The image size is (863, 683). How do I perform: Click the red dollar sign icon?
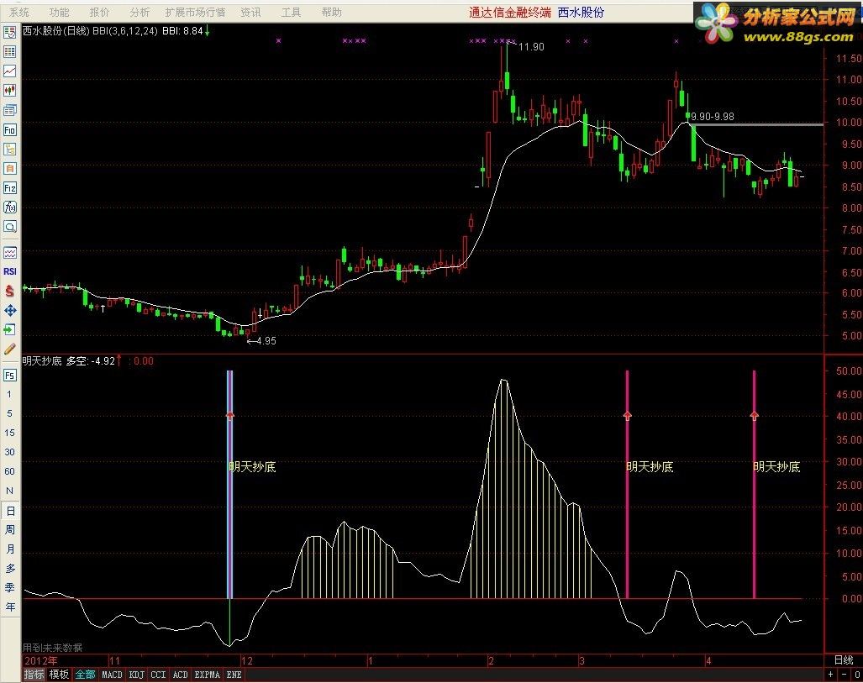(x=10, y=292)
